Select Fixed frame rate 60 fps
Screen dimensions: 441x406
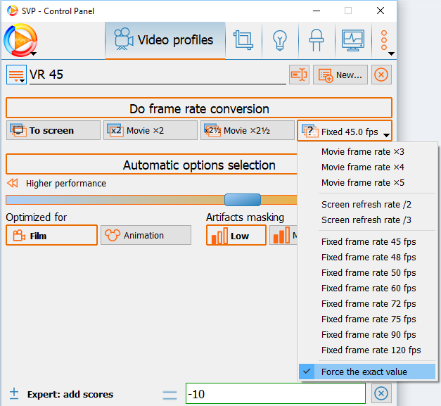[368, 288]
